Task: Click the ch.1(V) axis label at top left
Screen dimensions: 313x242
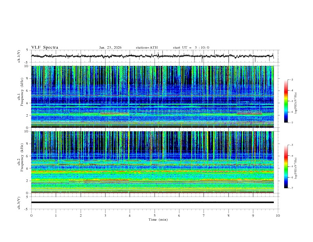Action: (x=20, y=56)
